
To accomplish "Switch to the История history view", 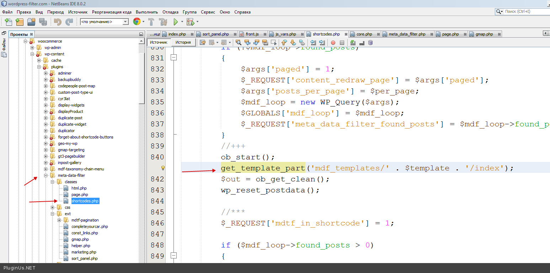I will coord(183,42).
